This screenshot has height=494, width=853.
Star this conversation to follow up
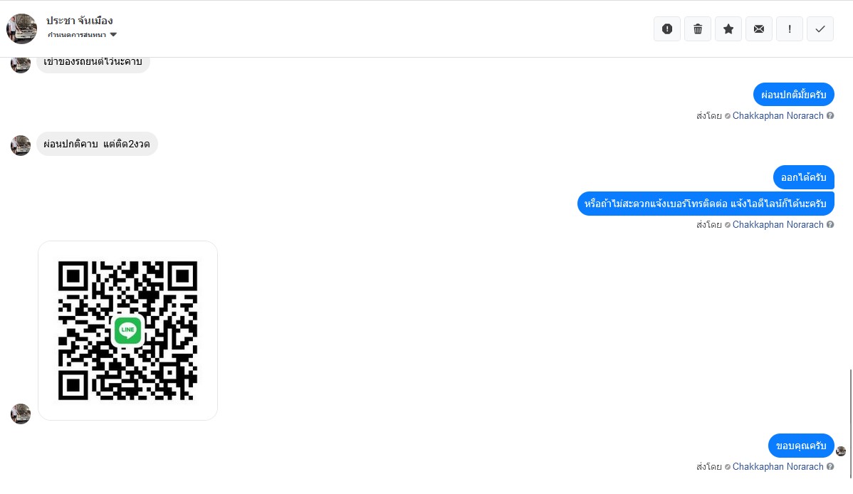(728, 29)
